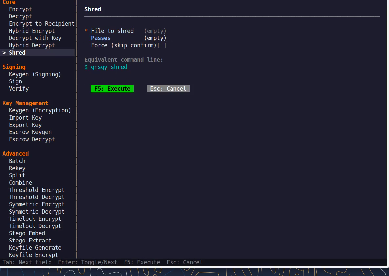Click 'Enter: Toggle/Next' status hint

88,262
